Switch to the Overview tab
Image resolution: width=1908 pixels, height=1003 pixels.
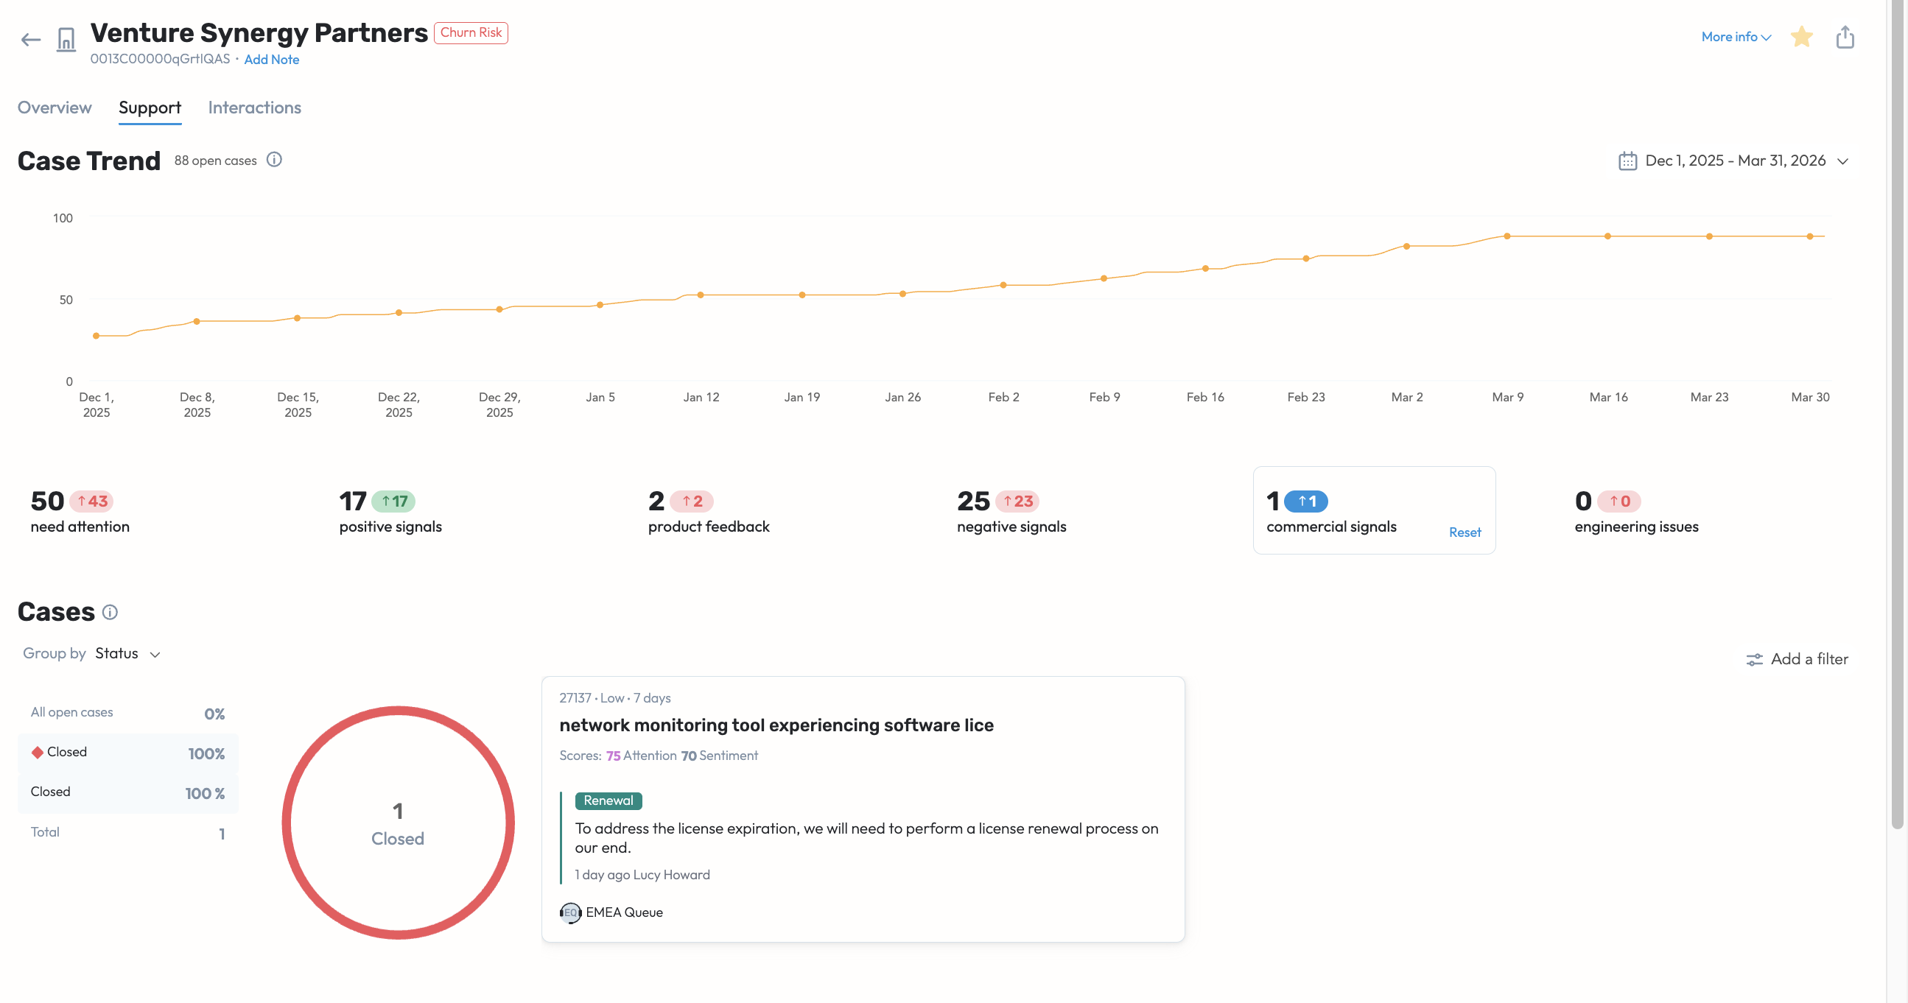click(x=55, y=108)
